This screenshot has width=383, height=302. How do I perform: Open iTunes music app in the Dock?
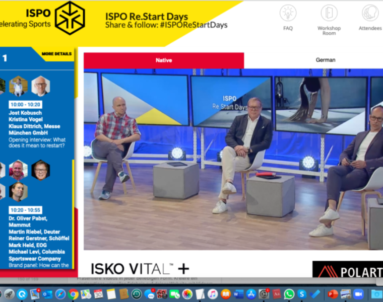tap(213, 294)
